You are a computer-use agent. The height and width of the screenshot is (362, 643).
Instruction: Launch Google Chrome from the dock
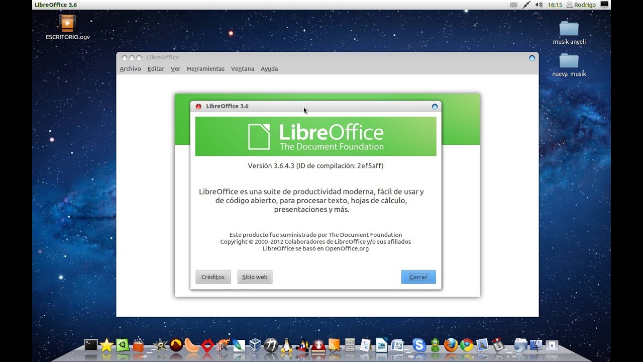[x=467, y=345]
